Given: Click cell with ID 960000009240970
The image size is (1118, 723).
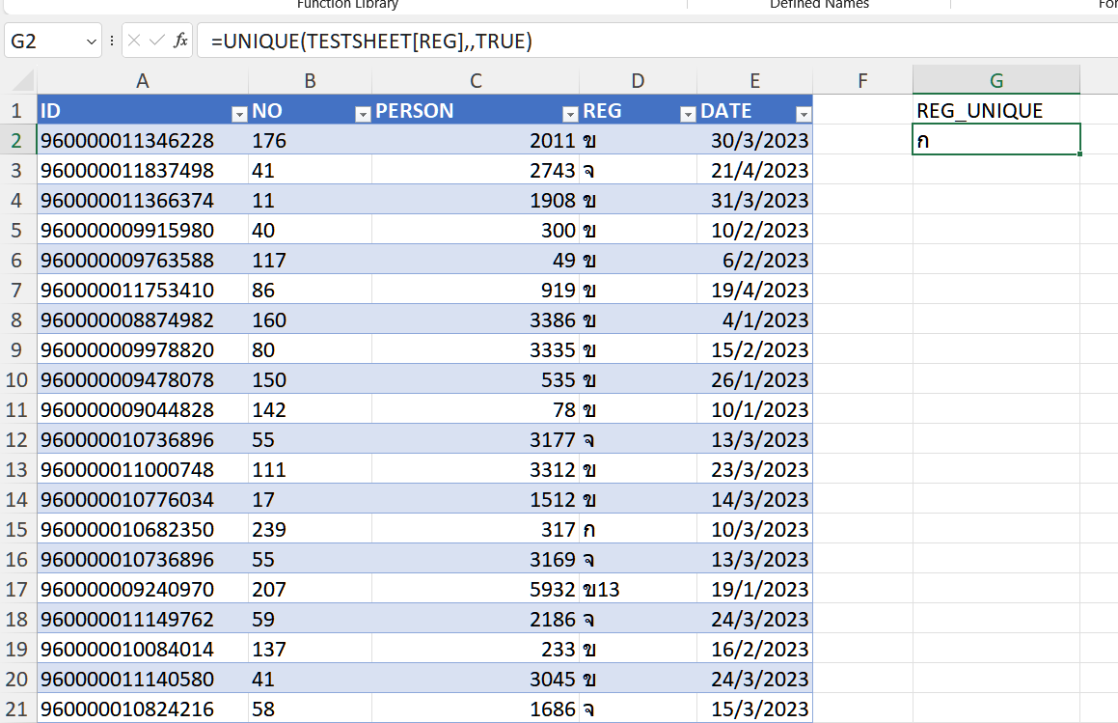Looking at the screenshot, I should click(x=143, y=590).
